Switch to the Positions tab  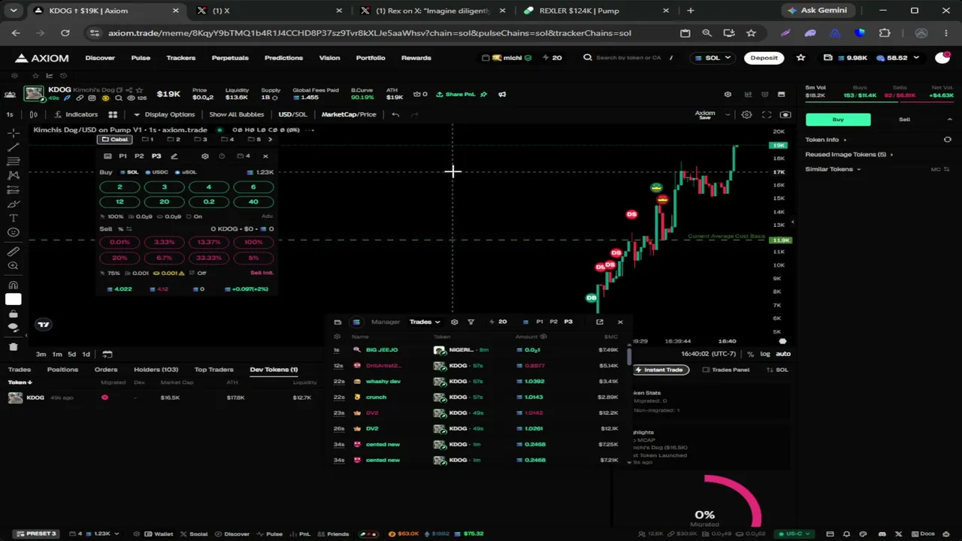point(62,370)
